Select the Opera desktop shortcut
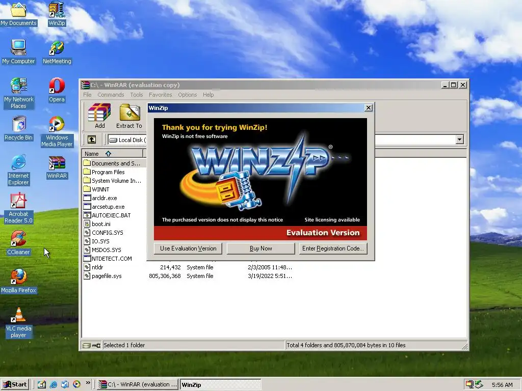The image size is (522, 391). (x=57, y=91)
